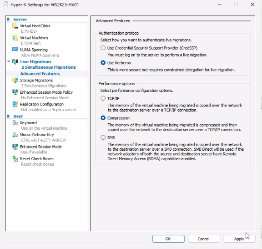The width and height of the screenshot is (262, 249).
Task: Select Use Credential Security Support Provider (CredSSP)
Action: coord(103,48)
